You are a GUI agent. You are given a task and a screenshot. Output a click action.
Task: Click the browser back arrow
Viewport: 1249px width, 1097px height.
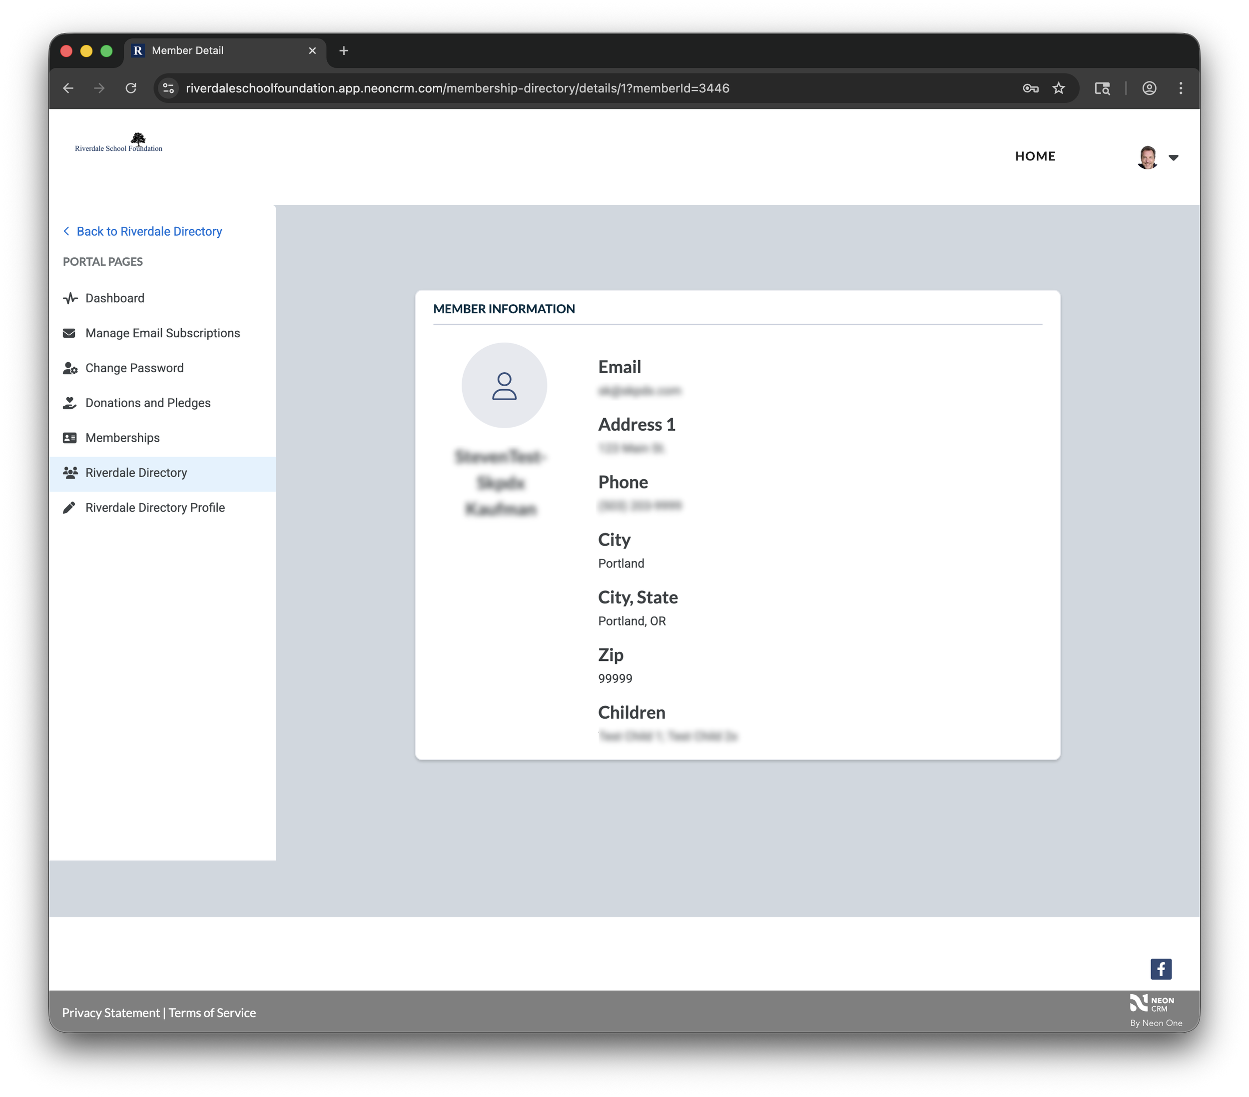pyautogui.click(x=68, y=88)
